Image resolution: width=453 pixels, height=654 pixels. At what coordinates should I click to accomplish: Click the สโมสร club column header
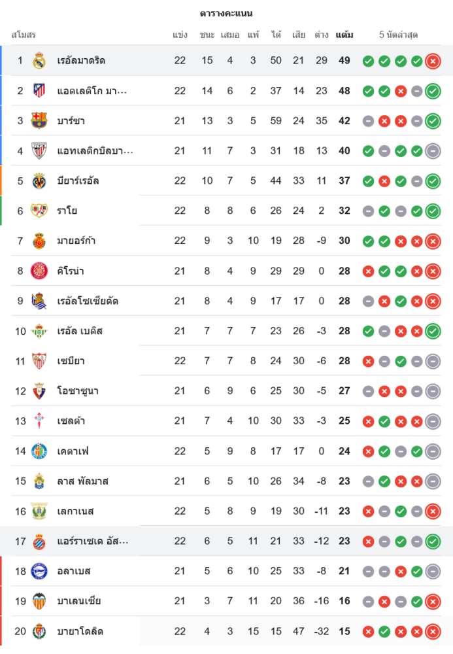pyautogui.click(x=24, y=35)
